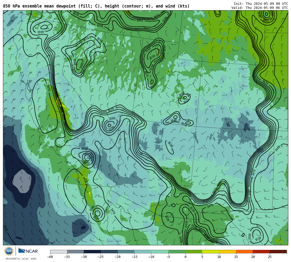Click the NSF logo emblem

[x=9, y=251]
